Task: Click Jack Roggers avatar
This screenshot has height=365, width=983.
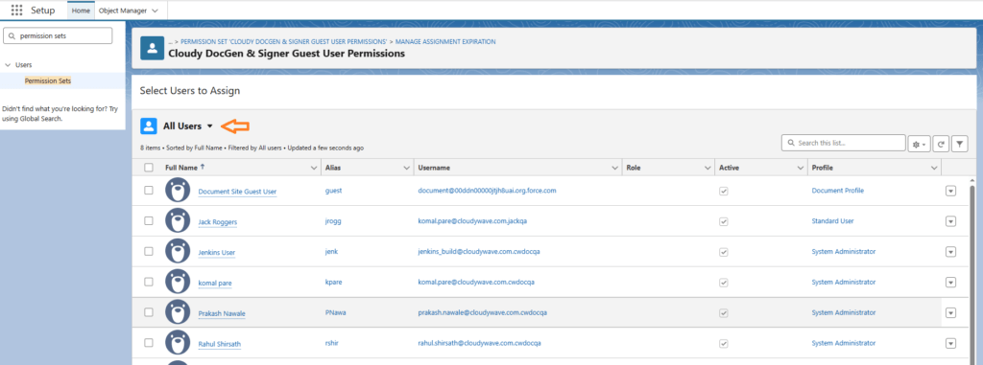Action: pyautogui.click(x=178, y=221)
